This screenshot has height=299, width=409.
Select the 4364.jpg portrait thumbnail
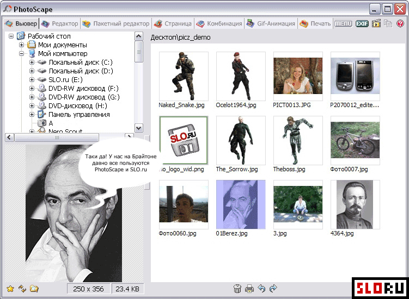pos(355,204)
